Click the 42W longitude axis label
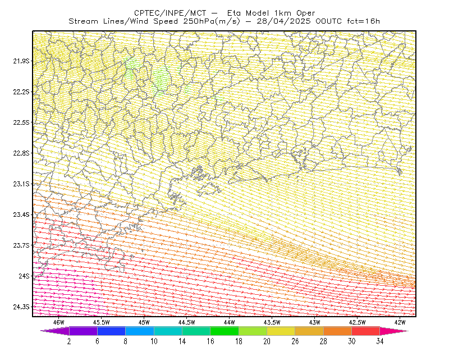449x347 pixels. 400,322
